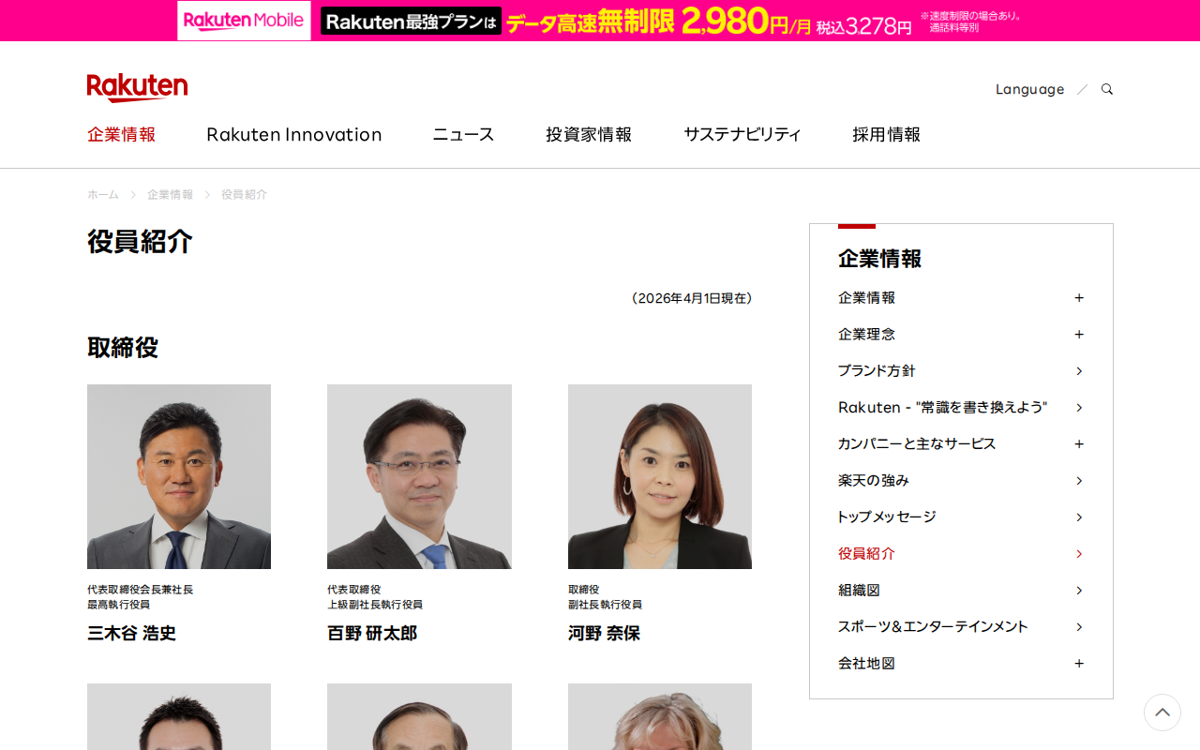Click the date note (2026年4月1日現在)
1200x750 pixels.
pos(692,298)
